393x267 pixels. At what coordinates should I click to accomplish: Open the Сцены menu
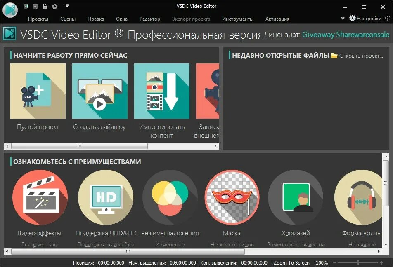click(68, 19)
